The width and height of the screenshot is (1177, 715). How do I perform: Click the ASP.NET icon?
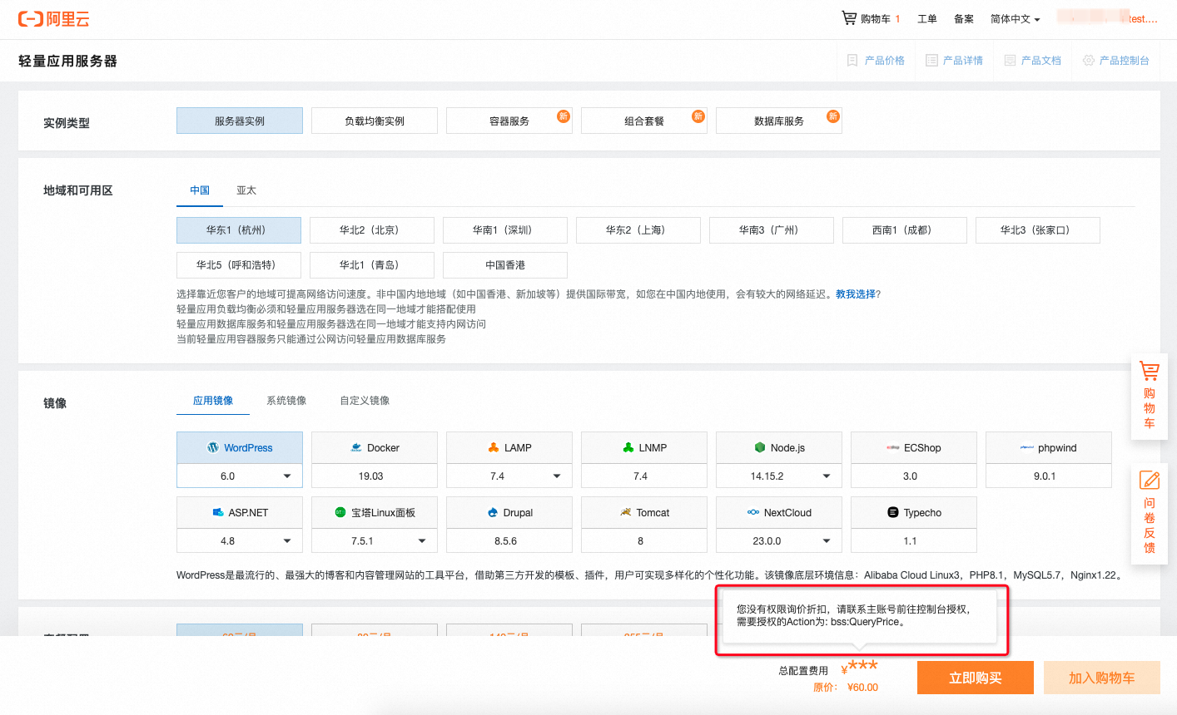click(x=218, y=512)
